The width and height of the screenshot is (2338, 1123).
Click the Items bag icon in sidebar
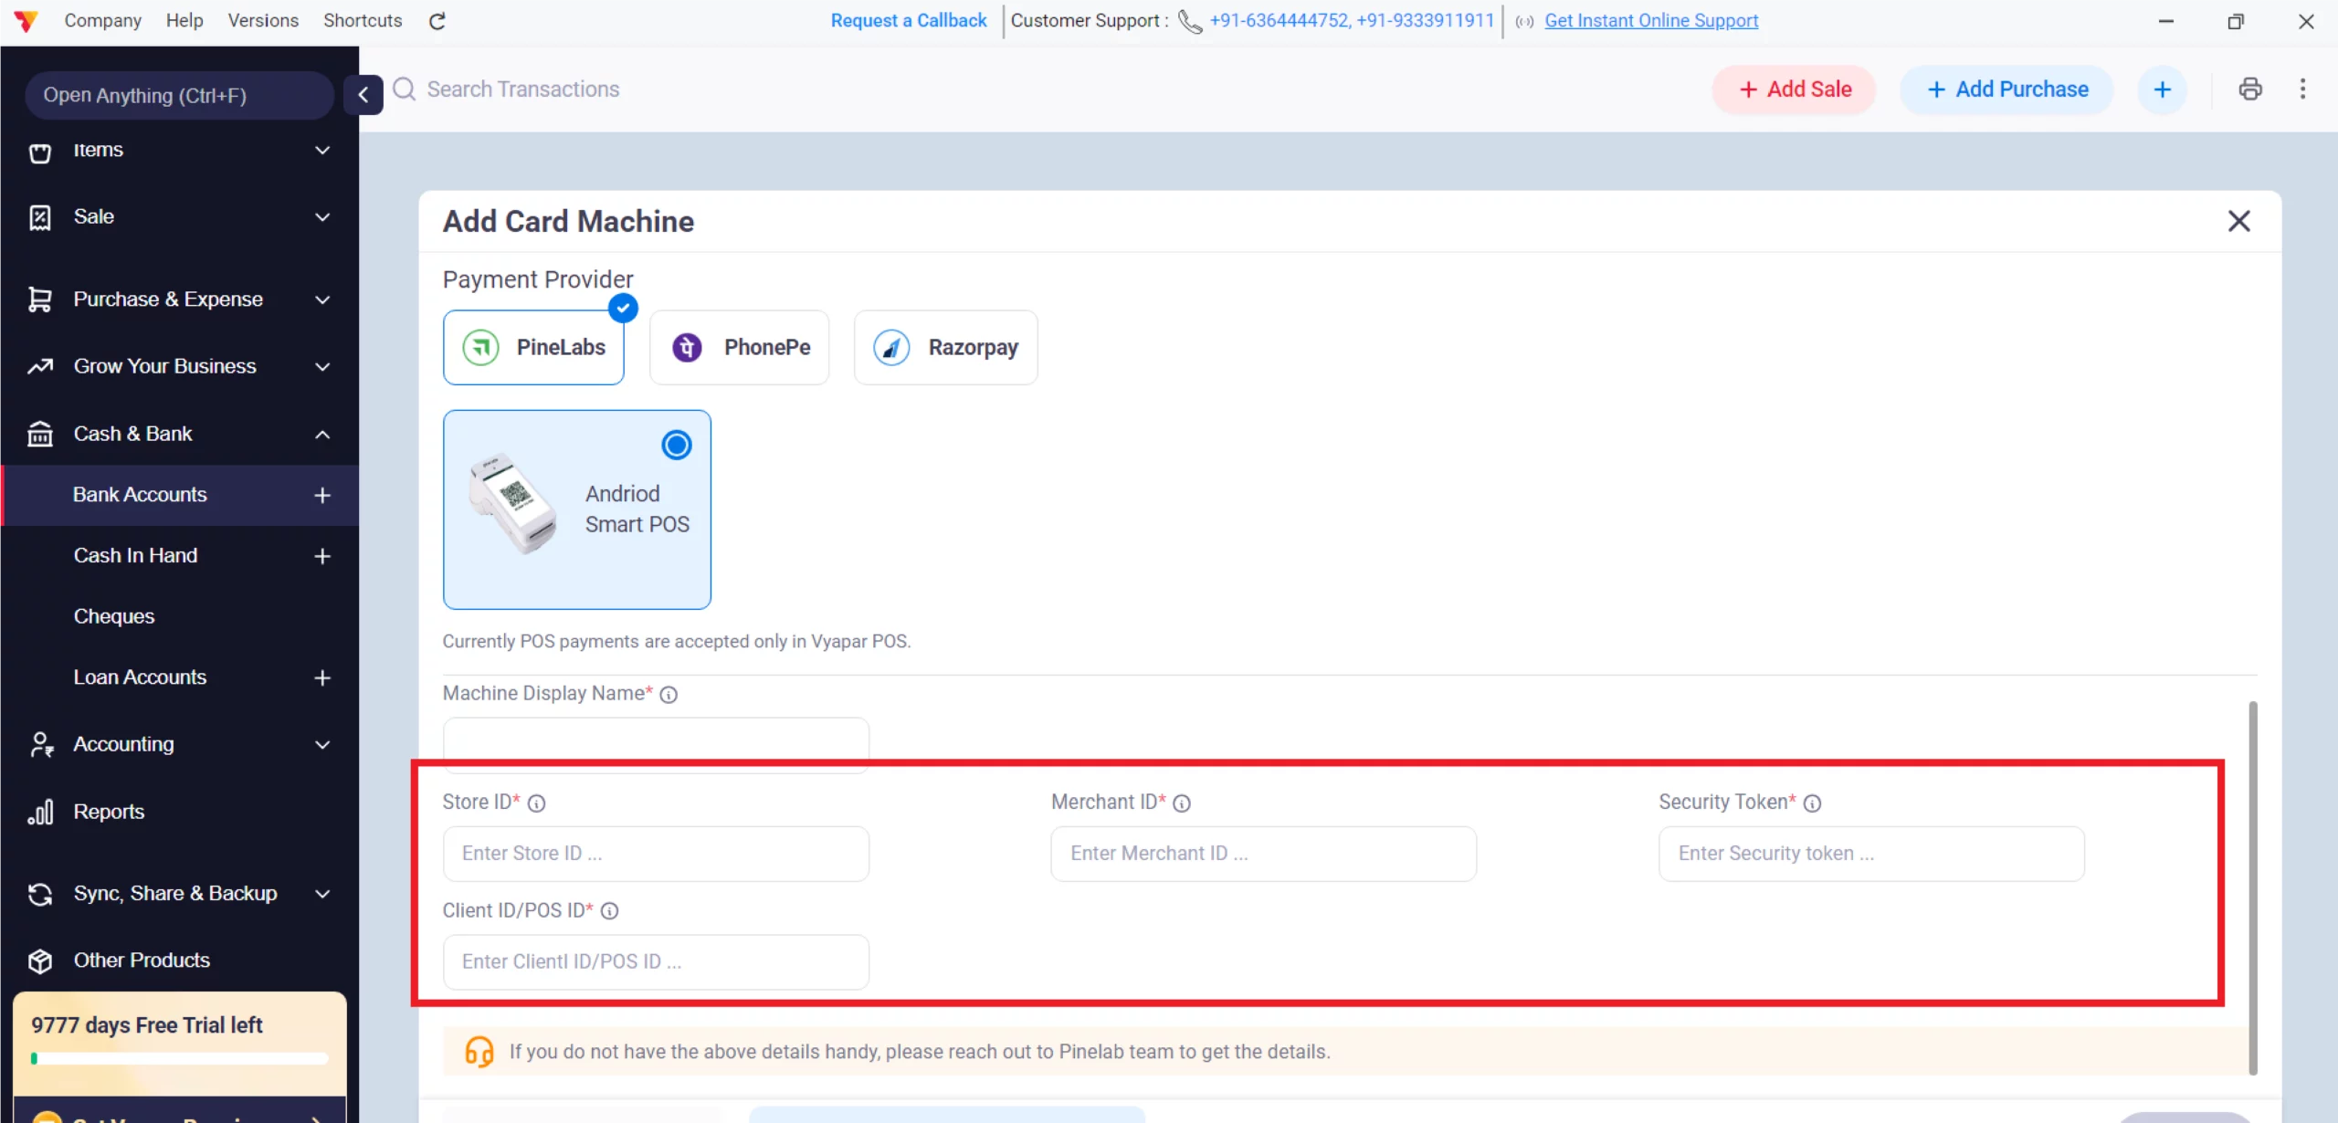tap(40, 152)
